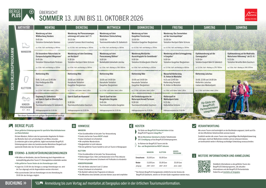266x188 pixels.
Task: Click the square plus icon below the table
Action: coord(74,126)
